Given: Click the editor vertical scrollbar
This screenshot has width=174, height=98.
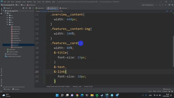Looking at the screenshot, I should pos(173,51).
